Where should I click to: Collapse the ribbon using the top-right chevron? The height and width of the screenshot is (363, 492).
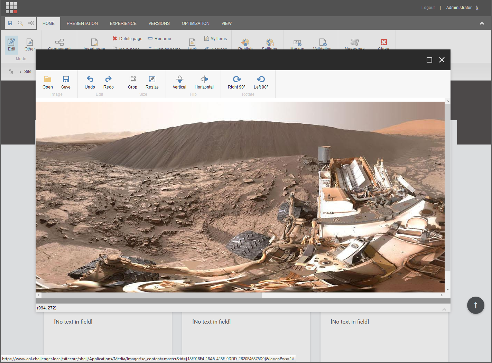pos(482,23)
